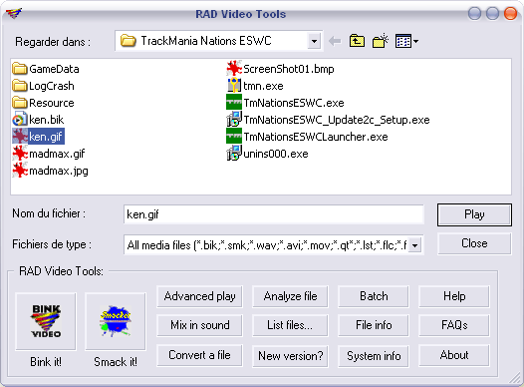This screenshot has width=524, height=387.
Task: Show File info
Action: [374, 325]
